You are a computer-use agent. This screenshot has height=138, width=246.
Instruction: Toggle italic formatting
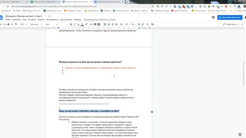(x=75, y=25)
